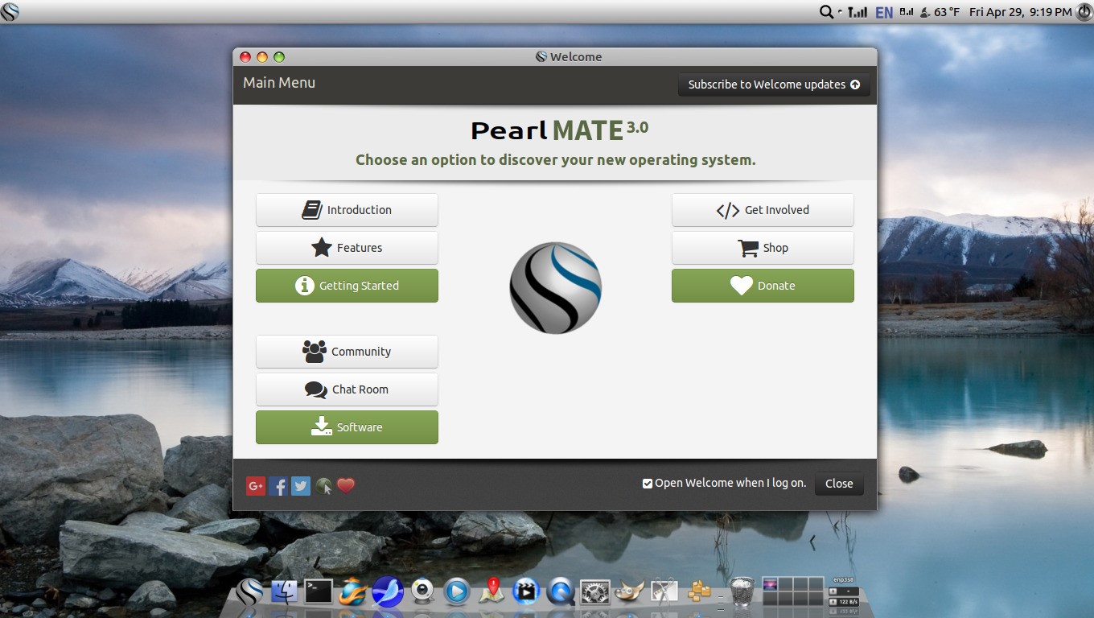
Task: Click the Twitter icon in the Welcome footer
Action: pyautogui.click(x=300, y=485)
